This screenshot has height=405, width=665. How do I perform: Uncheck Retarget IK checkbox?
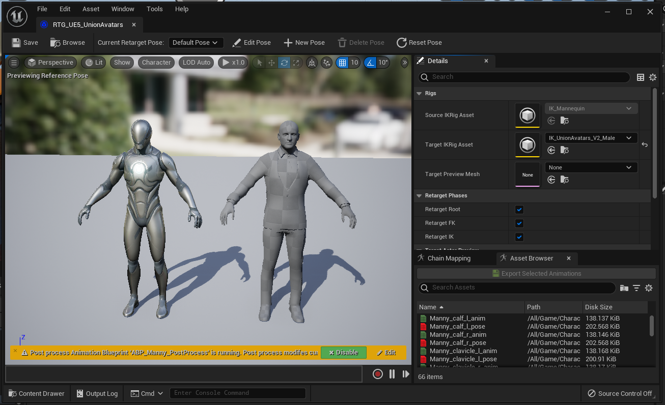[x=519, y=237]
